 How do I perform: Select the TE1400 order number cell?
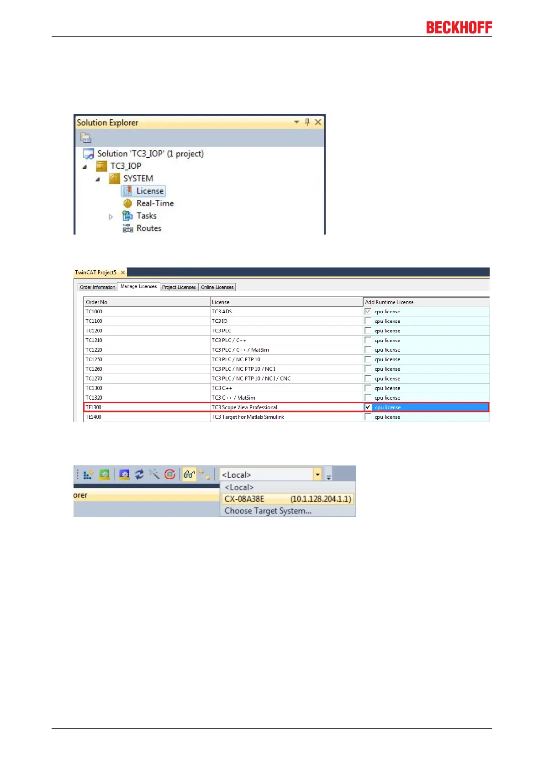click(147, 417)
